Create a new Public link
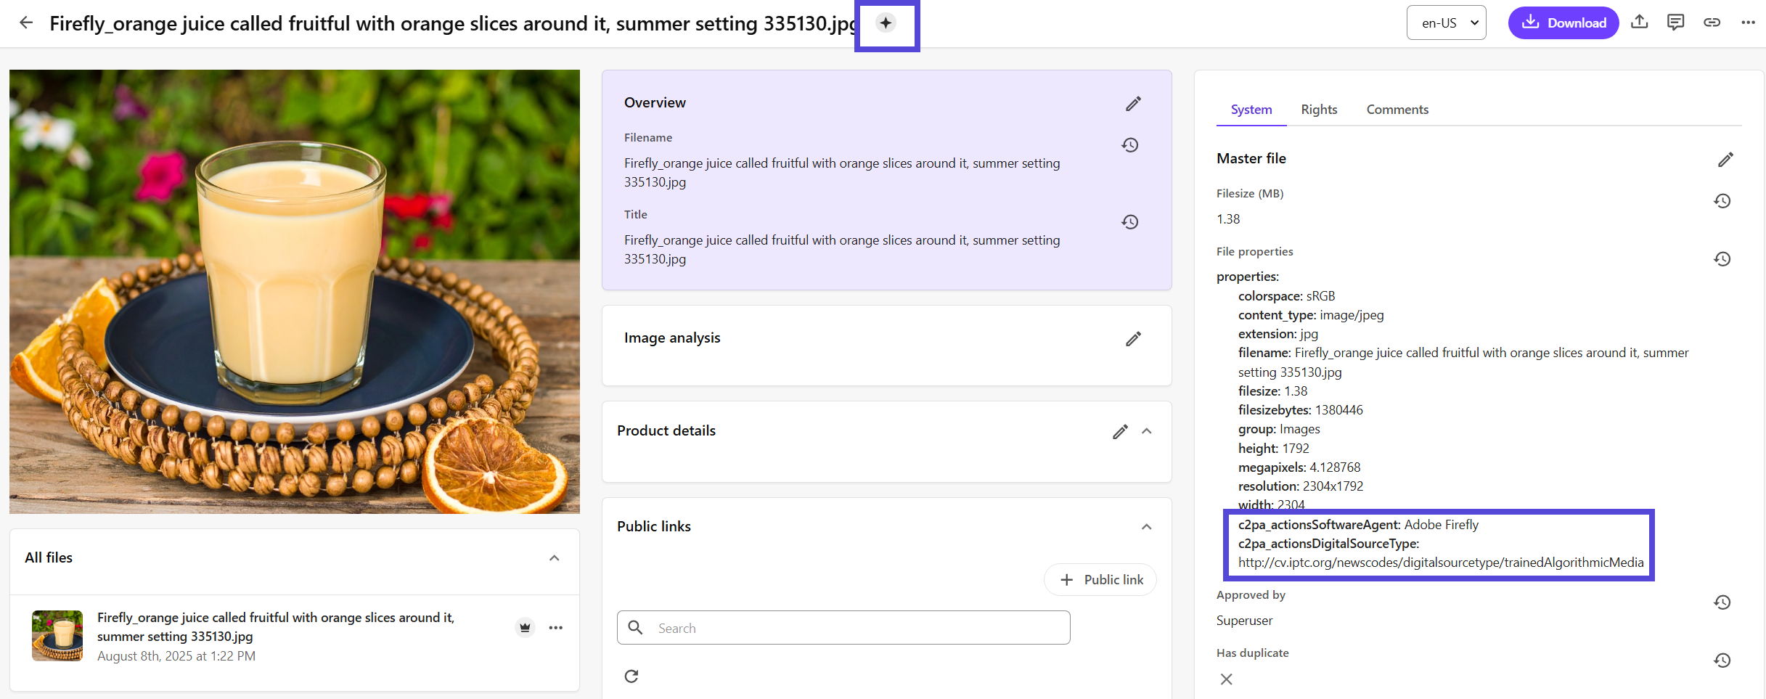1766x699 pixels. (1100, 579)
